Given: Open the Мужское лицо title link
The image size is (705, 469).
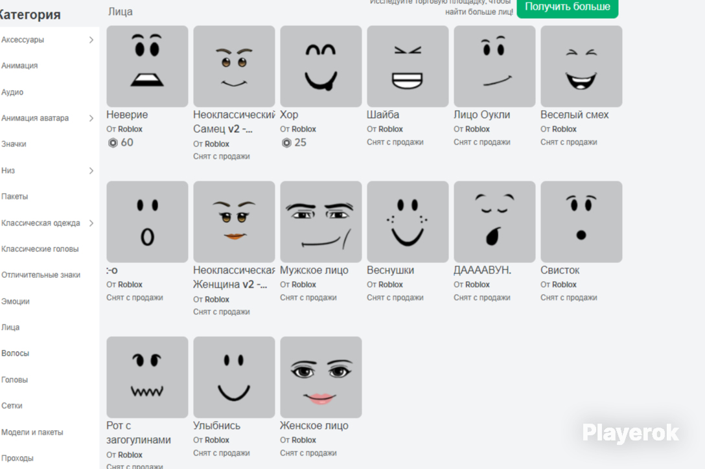Looking at the screenshot, I should [x=314, y=270].
